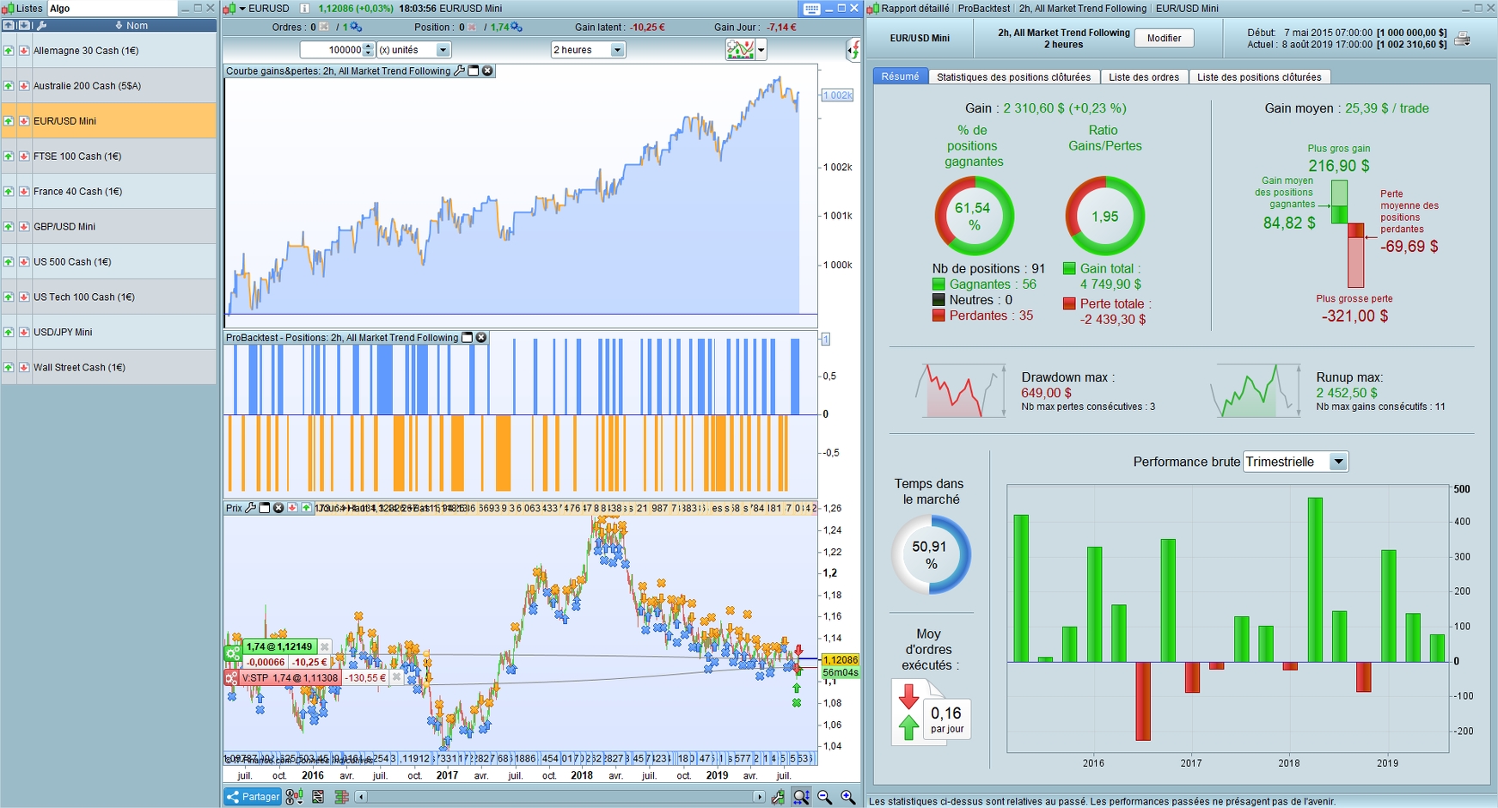Open the order book icon in bottom toolbar
The height and width of the screenshot is (808, 1498).
point(341,797)
